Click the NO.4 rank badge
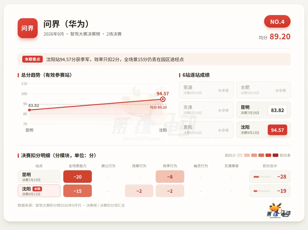The height and width of the screenshot is (230, 308). pos(277,22)
